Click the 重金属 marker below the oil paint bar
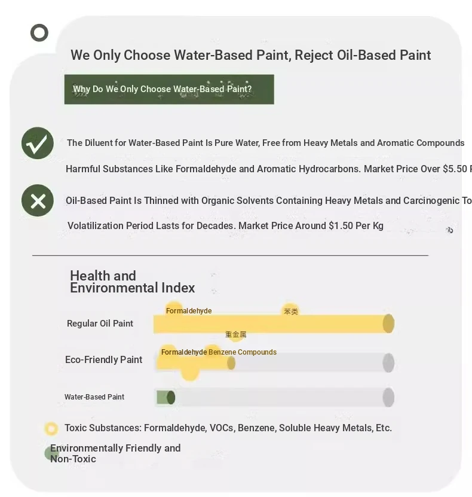The image size is (472, 497). click(235, 335)
